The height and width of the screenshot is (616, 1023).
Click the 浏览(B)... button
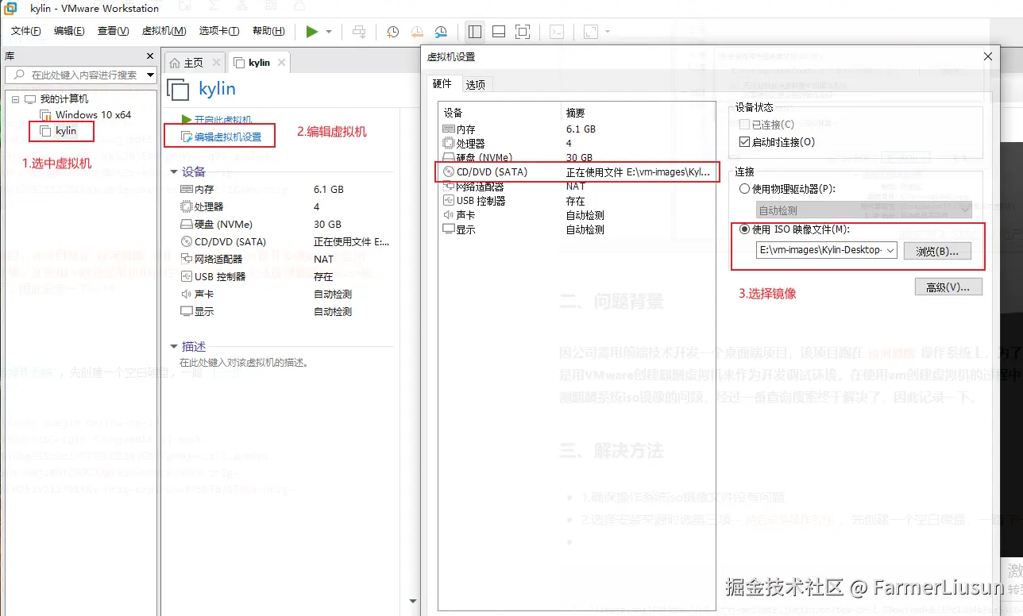click(x=937, y=251)
